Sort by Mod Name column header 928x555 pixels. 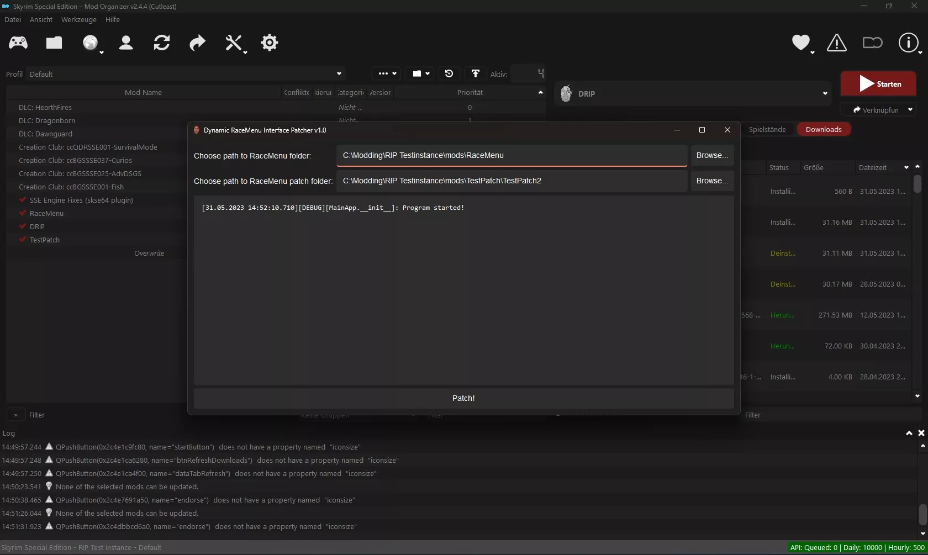[x=144, y=92]
